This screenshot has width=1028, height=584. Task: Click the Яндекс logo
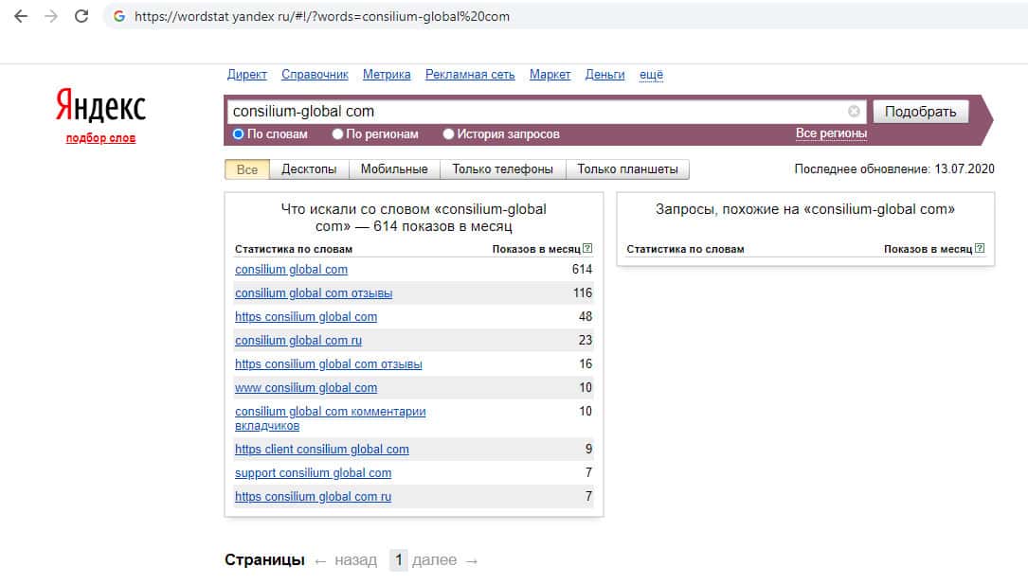point(100,108)
